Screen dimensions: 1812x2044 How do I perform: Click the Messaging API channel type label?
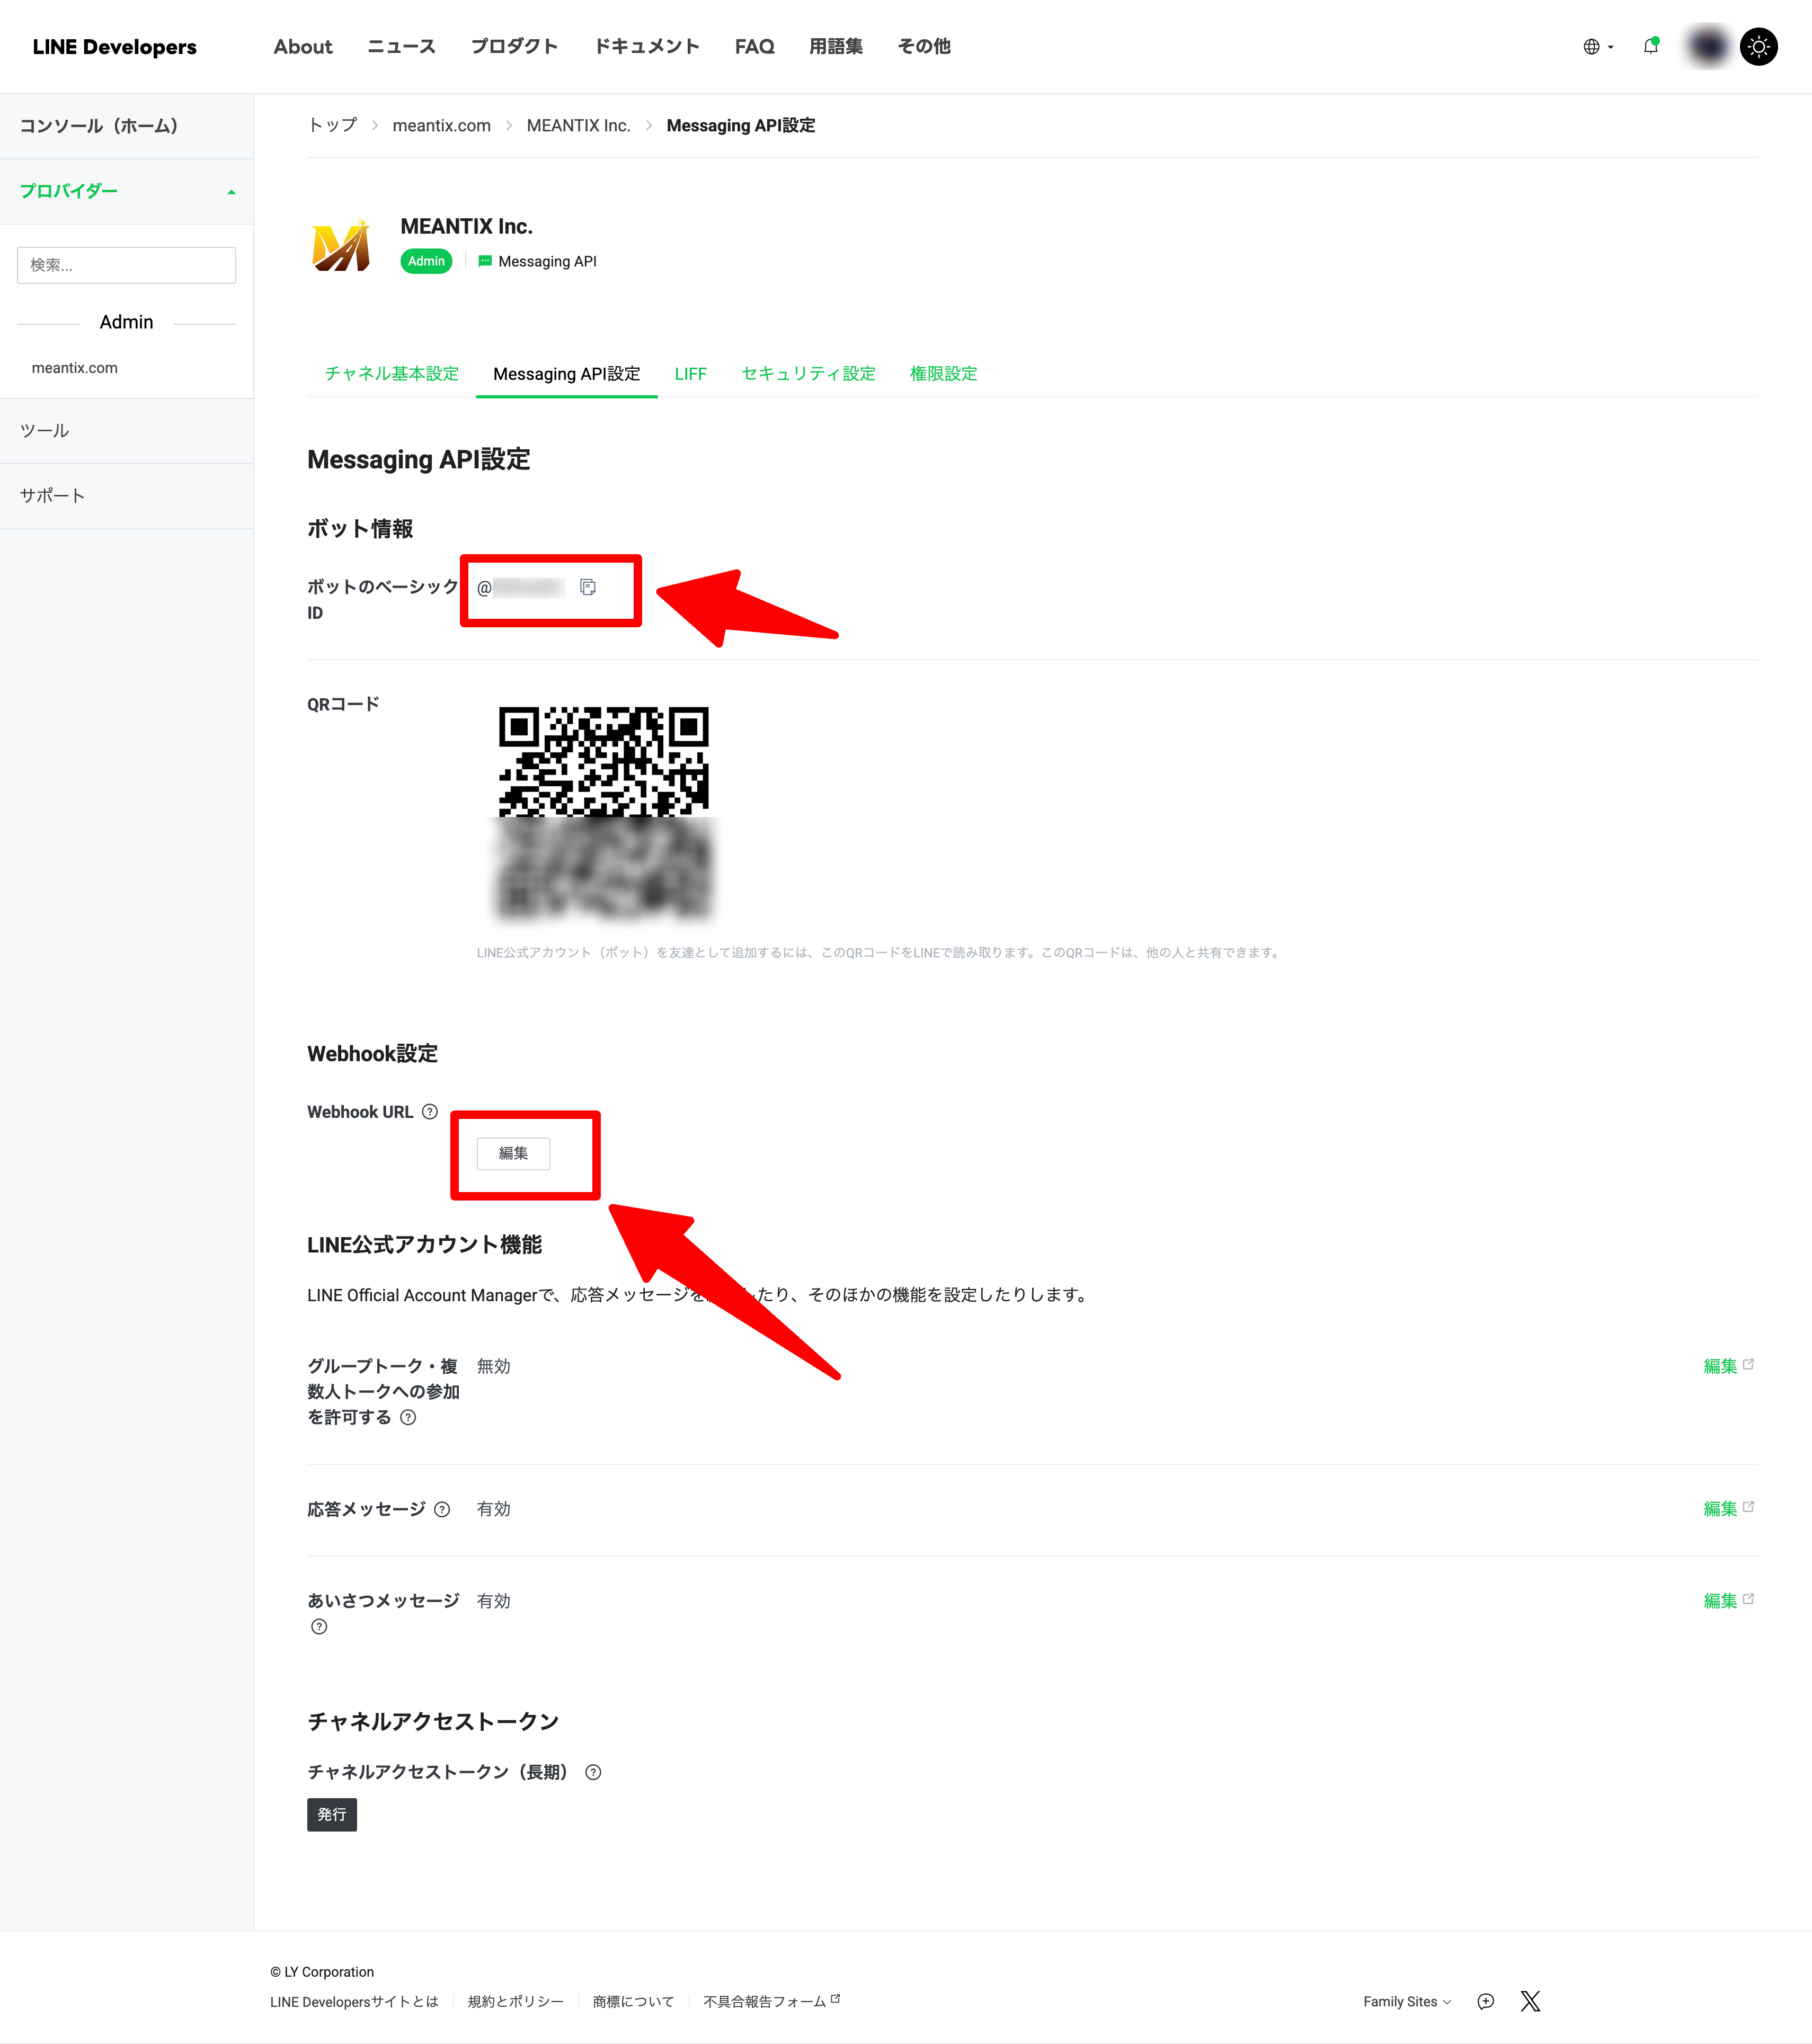click(x=537, y=261)
